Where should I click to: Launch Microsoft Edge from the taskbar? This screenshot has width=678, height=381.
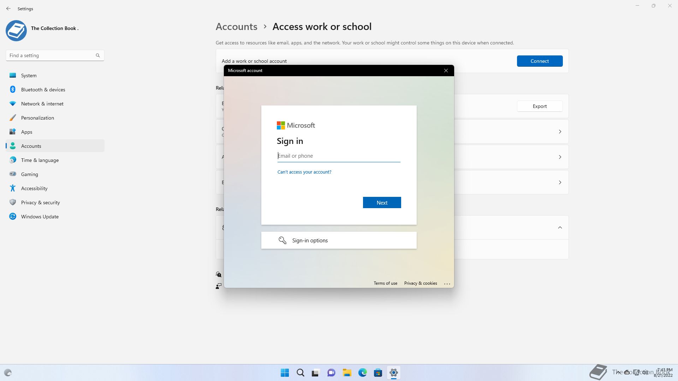(x=362, y=373)
